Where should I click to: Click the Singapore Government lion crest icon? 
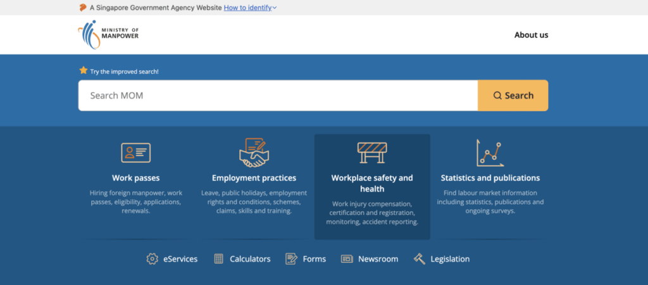coord(83,8)
